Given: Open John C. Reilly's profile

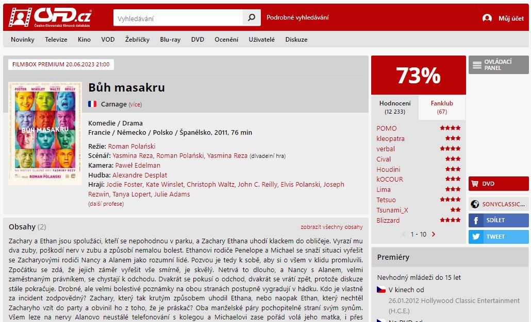Looking at the screenshot, I should coord(257,185).
